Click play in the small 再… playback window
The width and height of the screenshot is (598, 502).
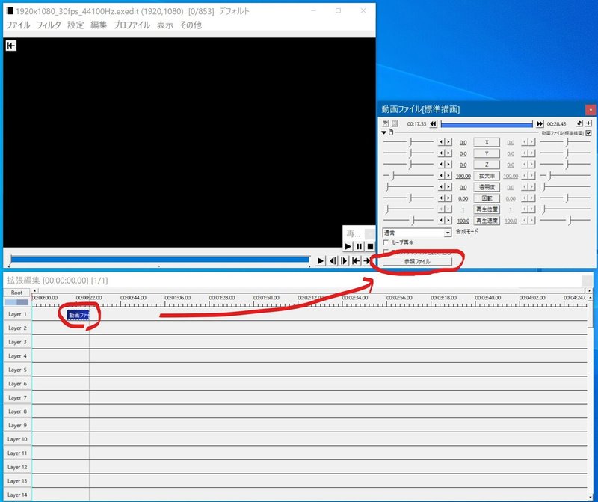[348, 247]
